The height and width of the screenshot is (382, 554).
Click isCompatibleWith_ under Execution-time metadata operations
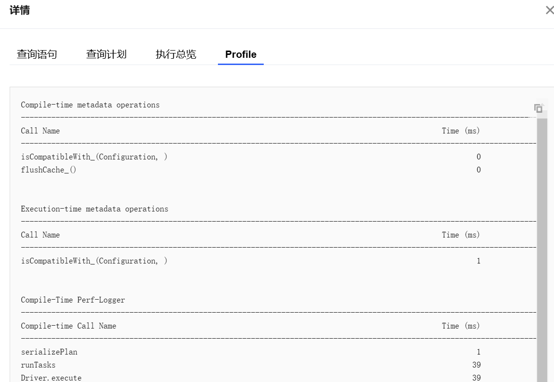(x=94, y=261)
